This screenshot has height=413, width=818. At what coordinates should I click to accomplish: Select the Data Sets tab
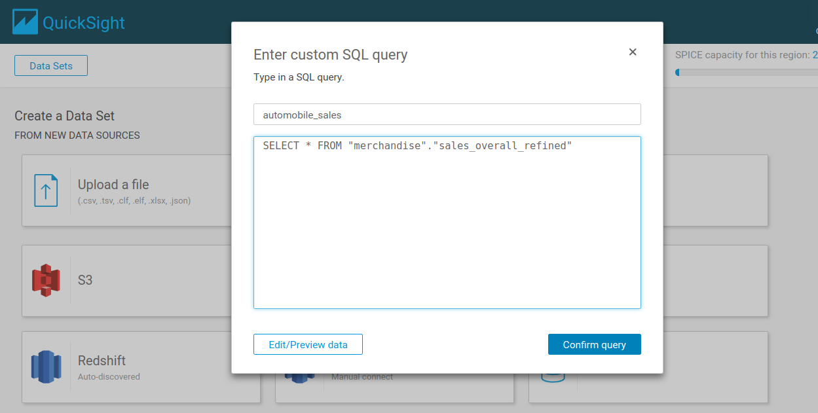pyautogui.click(x=50, y=65)
